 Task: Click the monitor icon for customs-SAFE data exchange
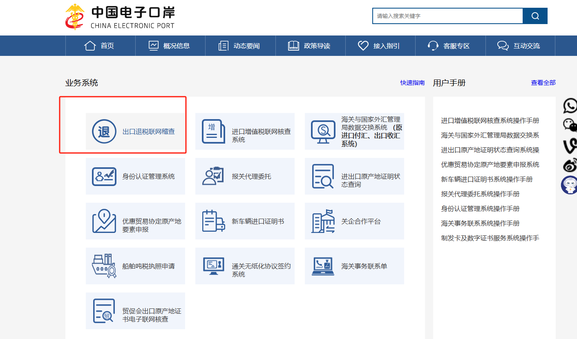point(323,131)
